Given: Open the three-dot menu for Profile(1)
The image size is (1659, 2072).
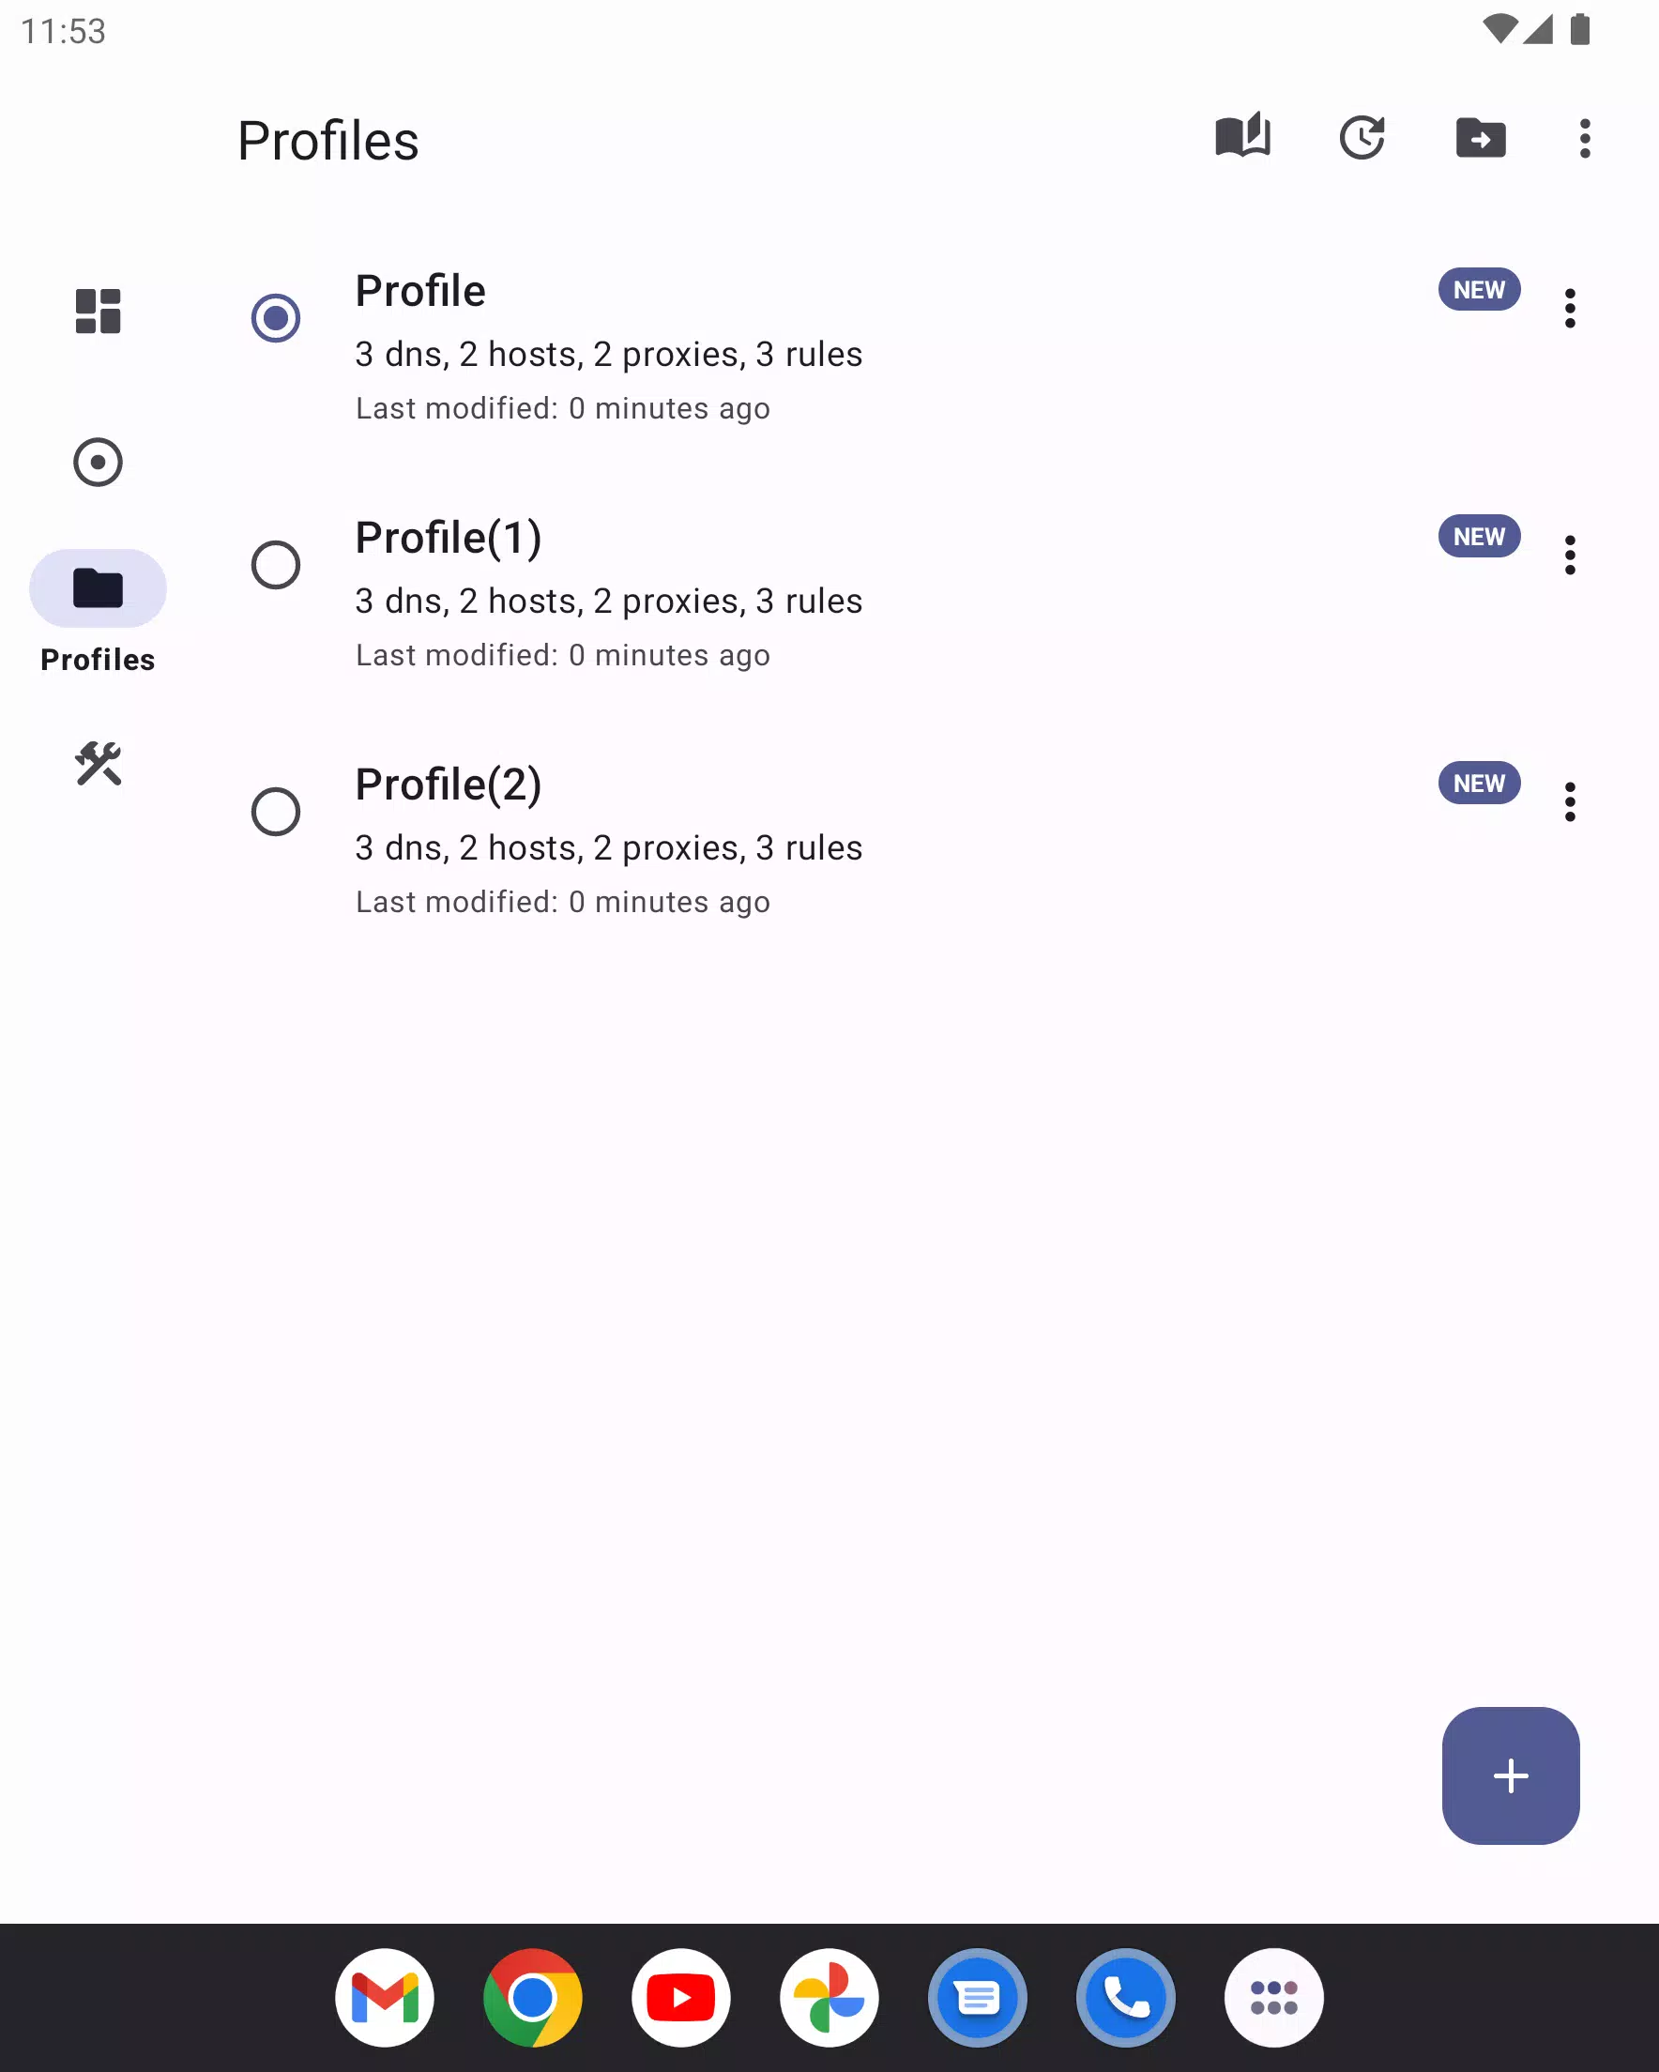Looking at the screenshot, I should [1570, 556].
